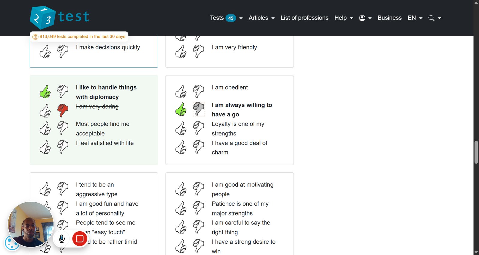Thumbs down for "I am very friendly"
Image resolution: width=479 pixels, height=255 pixels.
(x=199, y=52)
